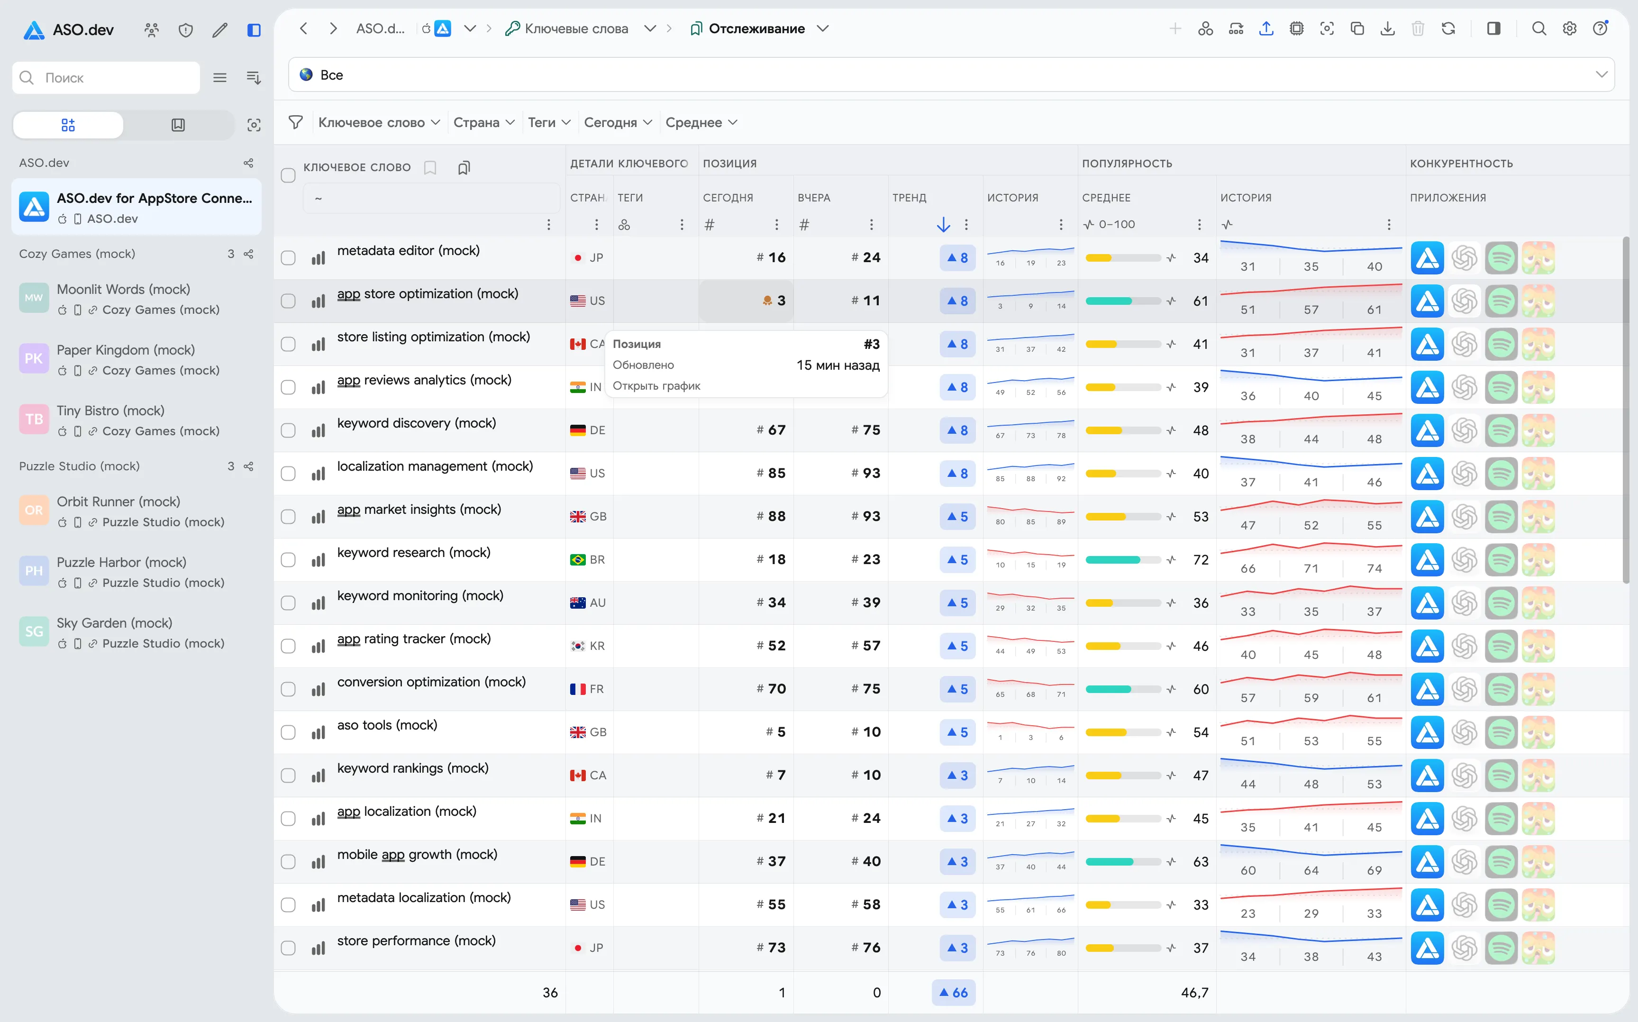1638x1022 pixels.
Task: Click the search (Поиск) field in sidebar
Action: click(x=106, y=78)
